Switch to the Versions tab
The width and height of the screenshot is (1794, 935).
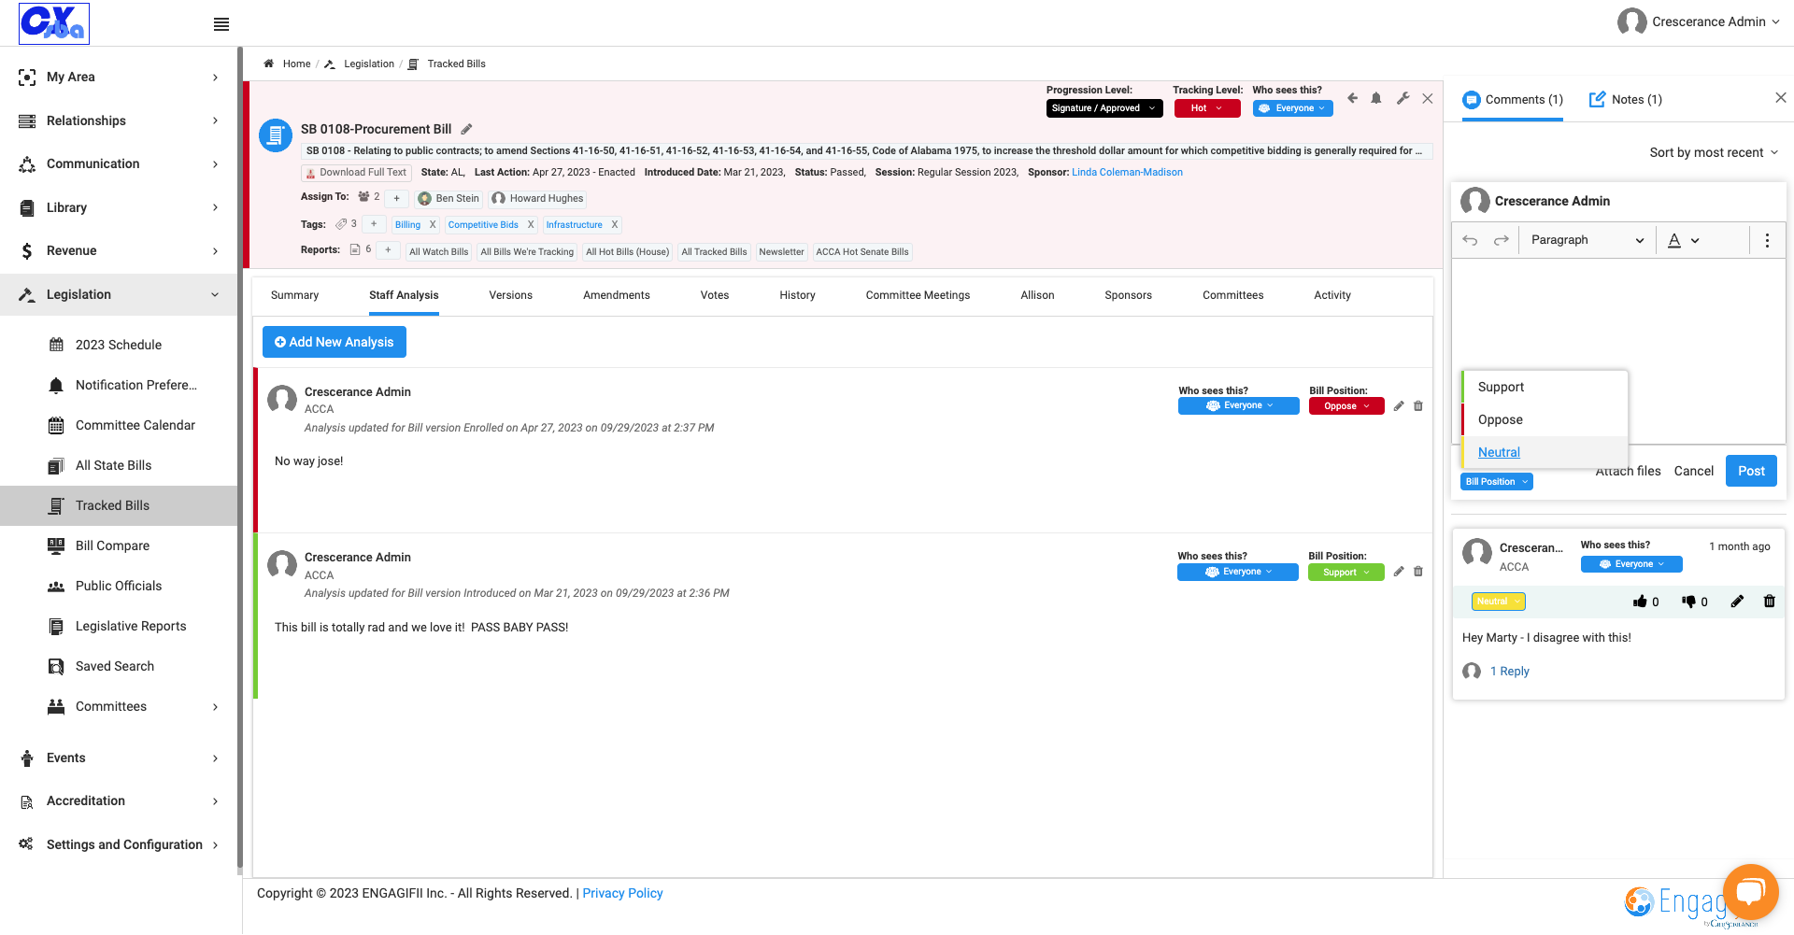tap(510, 295)
